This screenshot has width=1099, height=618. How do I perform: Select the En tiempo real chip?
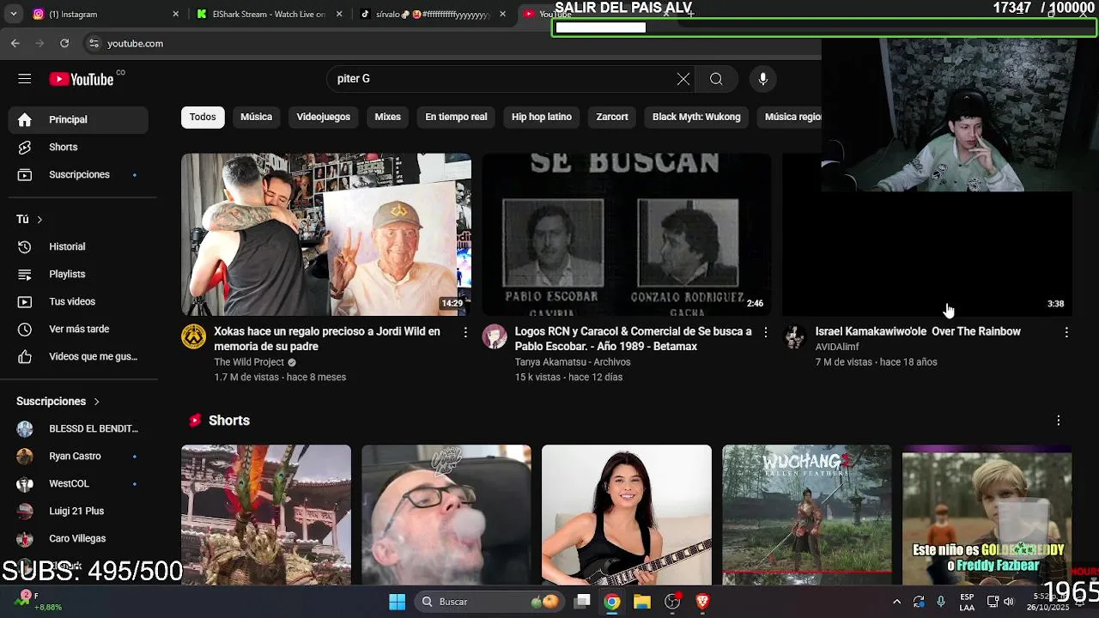tap(456, 117)
